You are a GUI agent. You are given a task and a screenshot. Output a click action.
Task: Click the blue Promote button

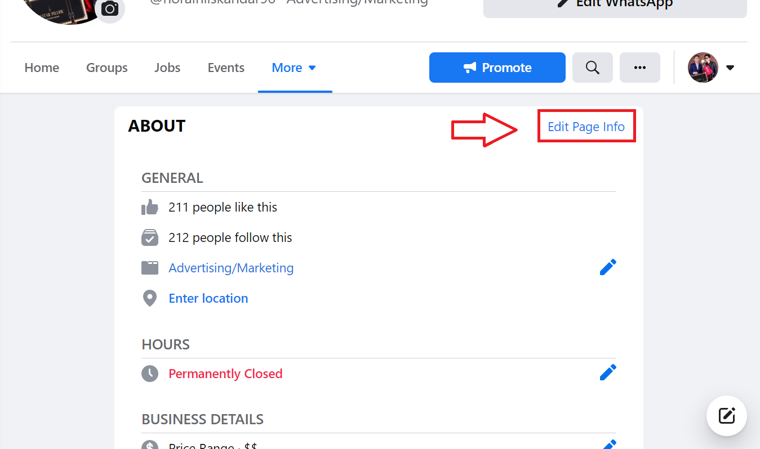click(x=497, y=68)
